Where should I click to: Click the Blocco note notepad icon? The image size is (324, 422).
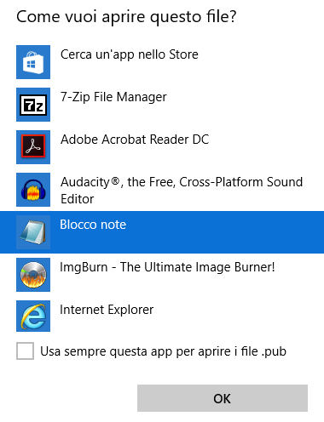pyautogui.click(x=33, y=232)
